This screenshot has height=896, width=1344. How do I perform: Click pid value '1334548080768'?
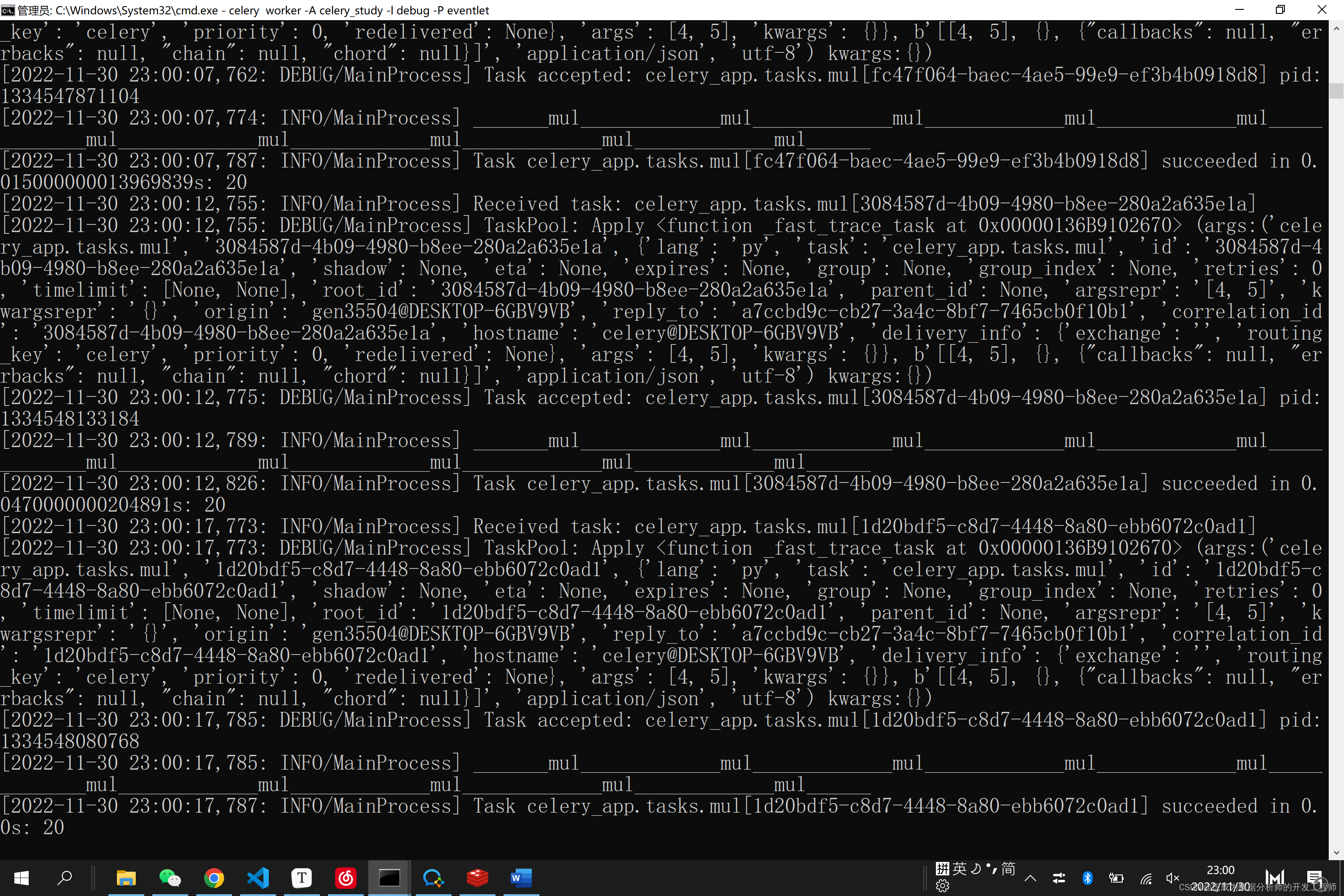(x=70, y=742)
